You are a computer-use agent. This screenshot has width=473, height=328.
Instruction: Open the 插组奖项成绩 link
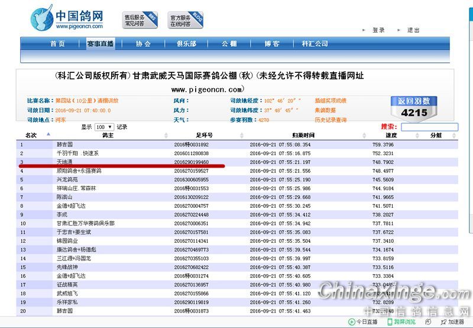pos(331,101)
